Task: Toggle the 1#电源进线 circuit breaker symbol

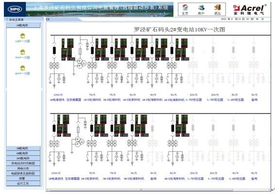Action: [x=54, y=50]
